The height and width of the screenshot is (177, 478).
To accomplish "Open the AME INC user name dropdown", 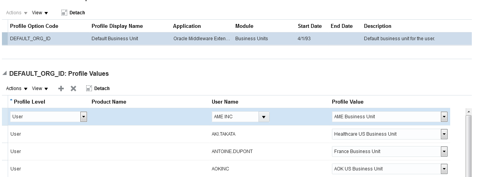I will tap(264, 117).
